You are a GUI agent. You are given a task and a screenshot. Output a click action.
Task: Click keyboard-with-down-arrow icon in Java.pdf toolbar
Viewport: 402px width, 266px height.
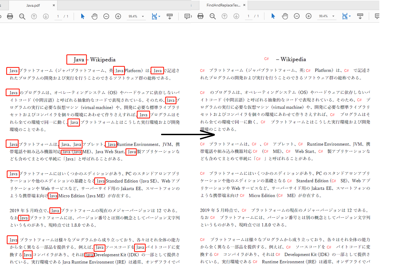(x=170, y=16)
